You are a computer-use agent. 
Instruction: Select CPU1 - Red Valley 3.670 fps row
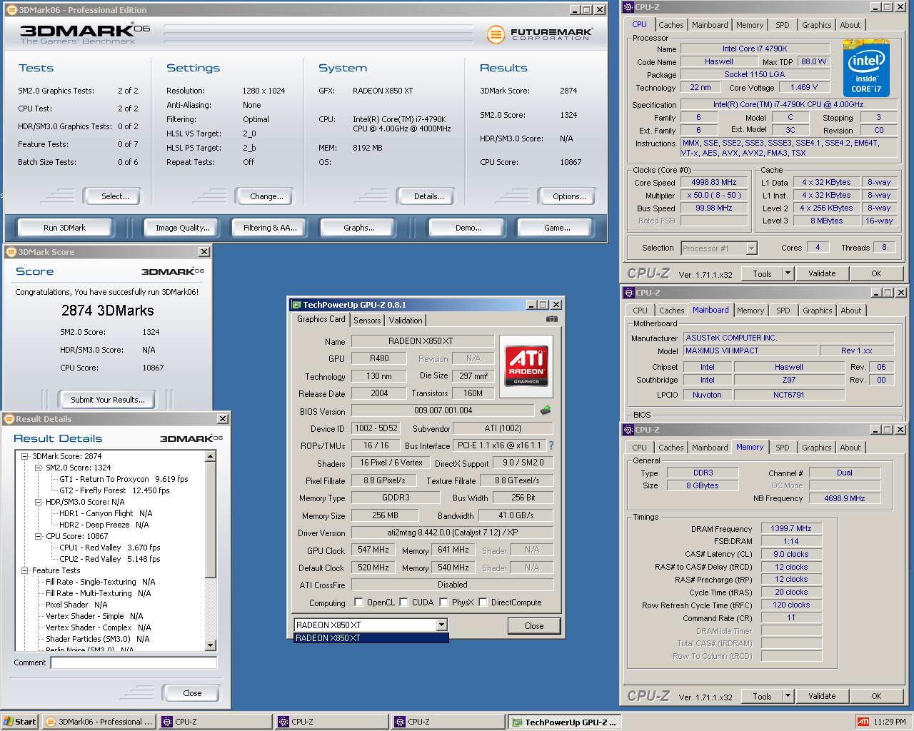(x=110, y=548)
